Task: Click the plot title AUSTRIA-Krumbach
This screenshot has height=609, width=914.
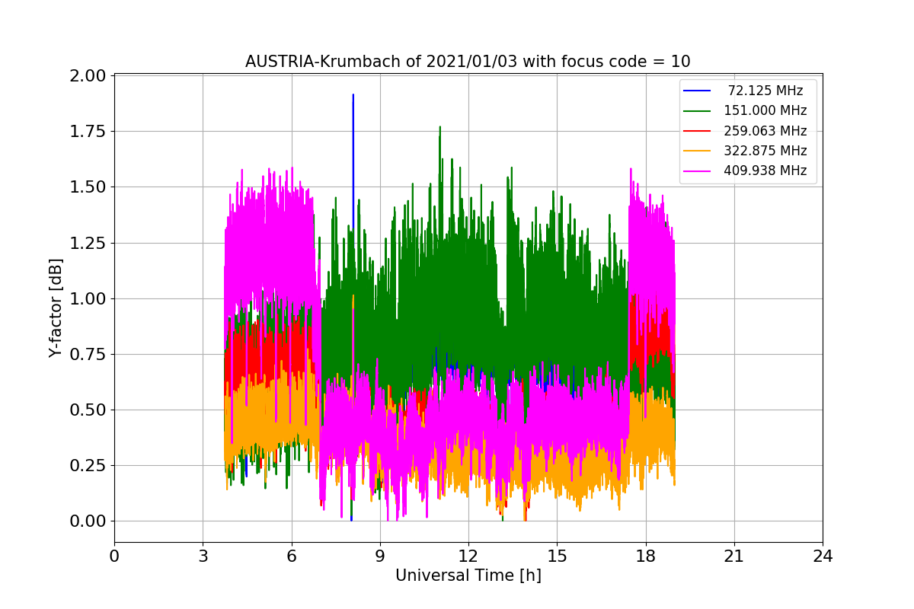Action: [468, 62]
